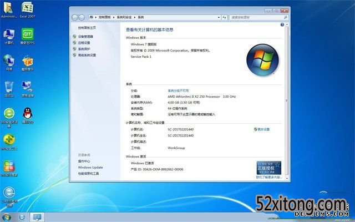
Task: Click the 'Windows 7 旗舰版' edition text
Action: pos(144,44)
